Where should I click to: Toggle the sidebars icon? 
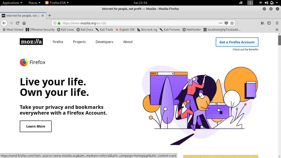click(269, 23)
